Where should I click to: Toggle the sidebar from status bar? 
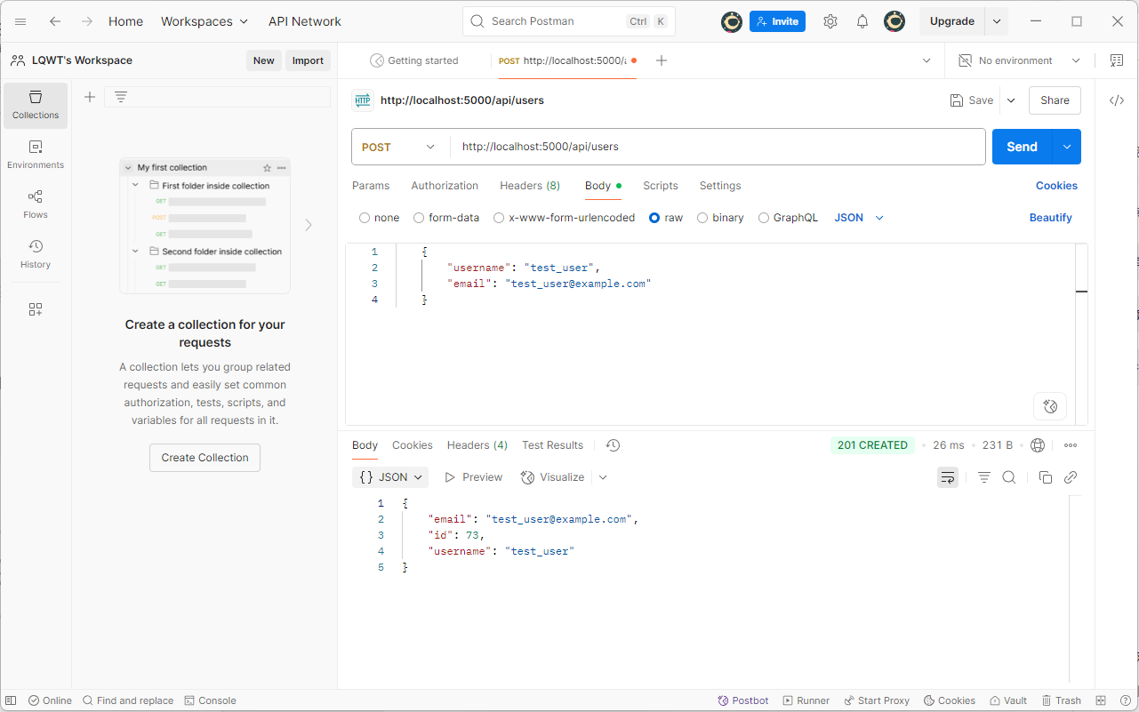[x=11, y=700]
